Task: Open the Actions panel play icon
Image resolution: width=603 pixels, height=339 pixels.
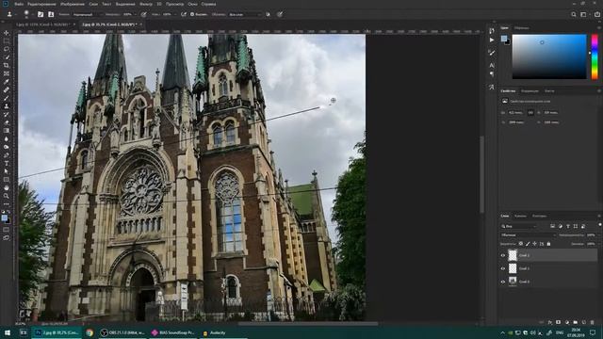Action: click(x=492, y=40)
